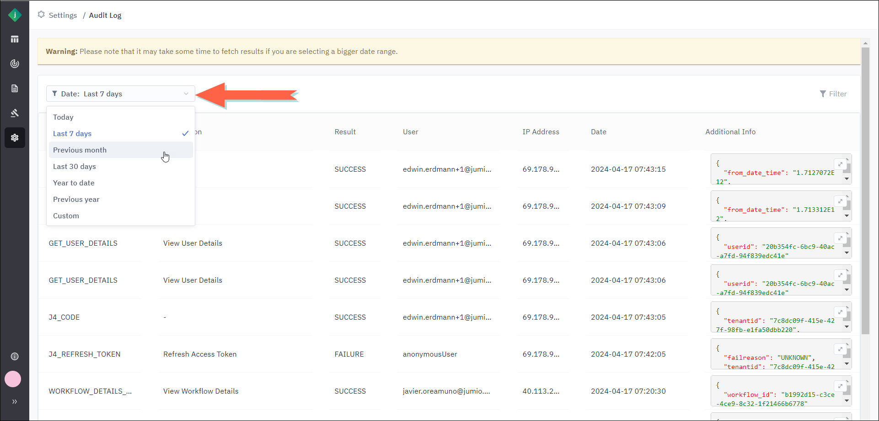This screenshot has height=421, width=879.
Task: Select Last 30 days option
Action: click(75, 167)
